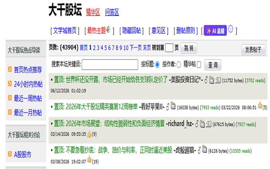Click thumbs-up icon with (19) likes
270x169 pixels.
click(x=89, y=159)
